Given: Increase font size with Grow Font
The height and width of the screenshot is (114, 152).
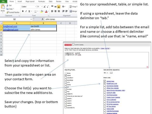Looking at the screenshot, I should (x=44, y=7).
